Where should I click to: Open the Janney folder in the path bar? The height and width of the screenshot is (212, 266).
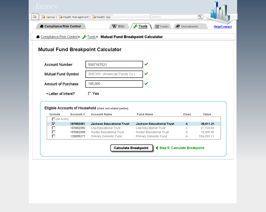43,17
